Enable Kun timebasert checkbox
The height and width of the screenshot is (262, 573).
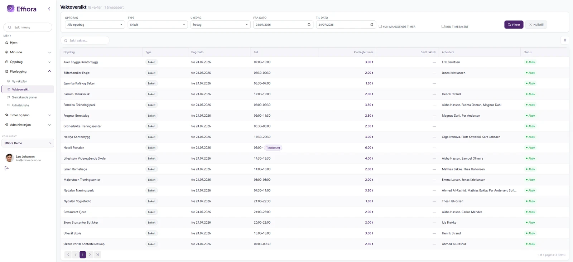(x=443, y=26)
